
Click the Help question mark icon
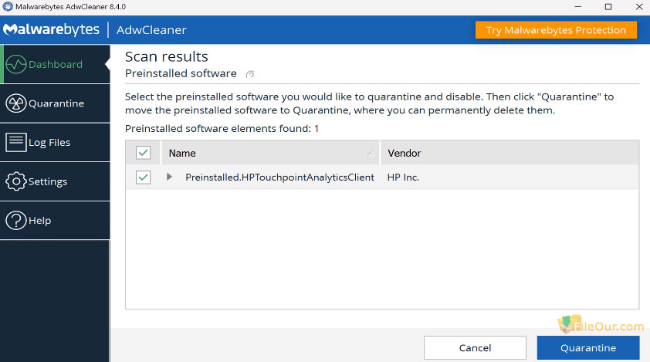coord(16,220)
